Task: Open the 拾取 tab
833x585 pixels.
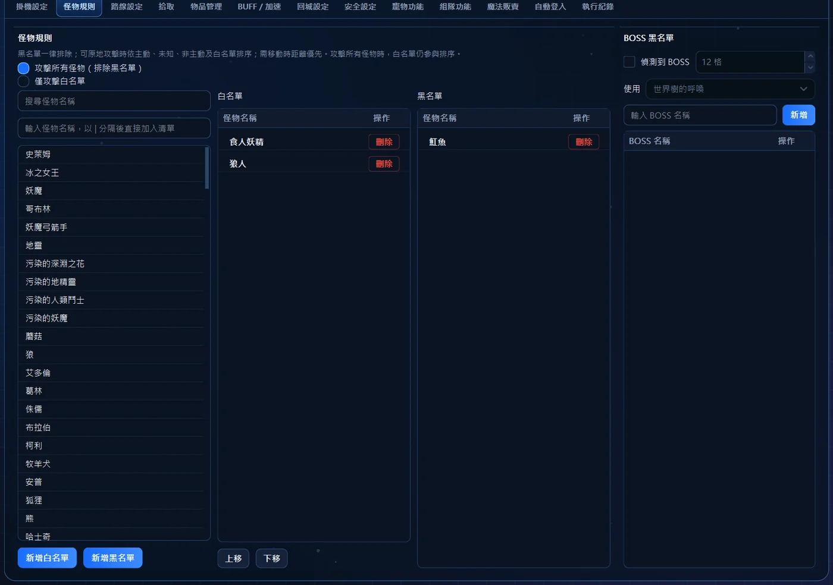Action: coord(167,7)
